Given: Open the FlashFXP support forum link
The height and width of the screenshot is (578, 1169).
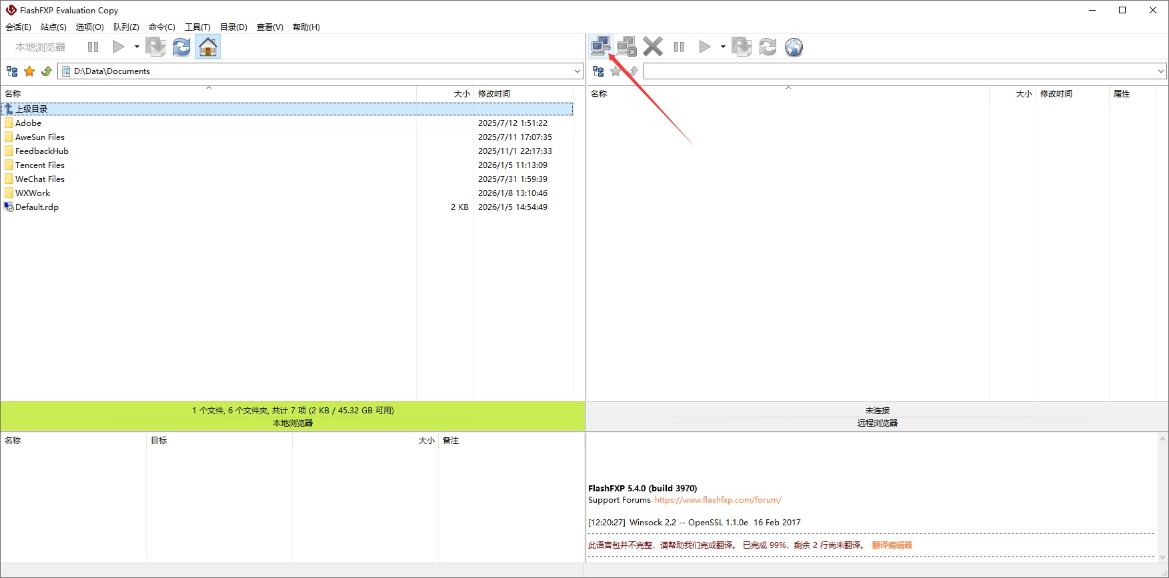Looking at the screenshot, I should (718, 500).
